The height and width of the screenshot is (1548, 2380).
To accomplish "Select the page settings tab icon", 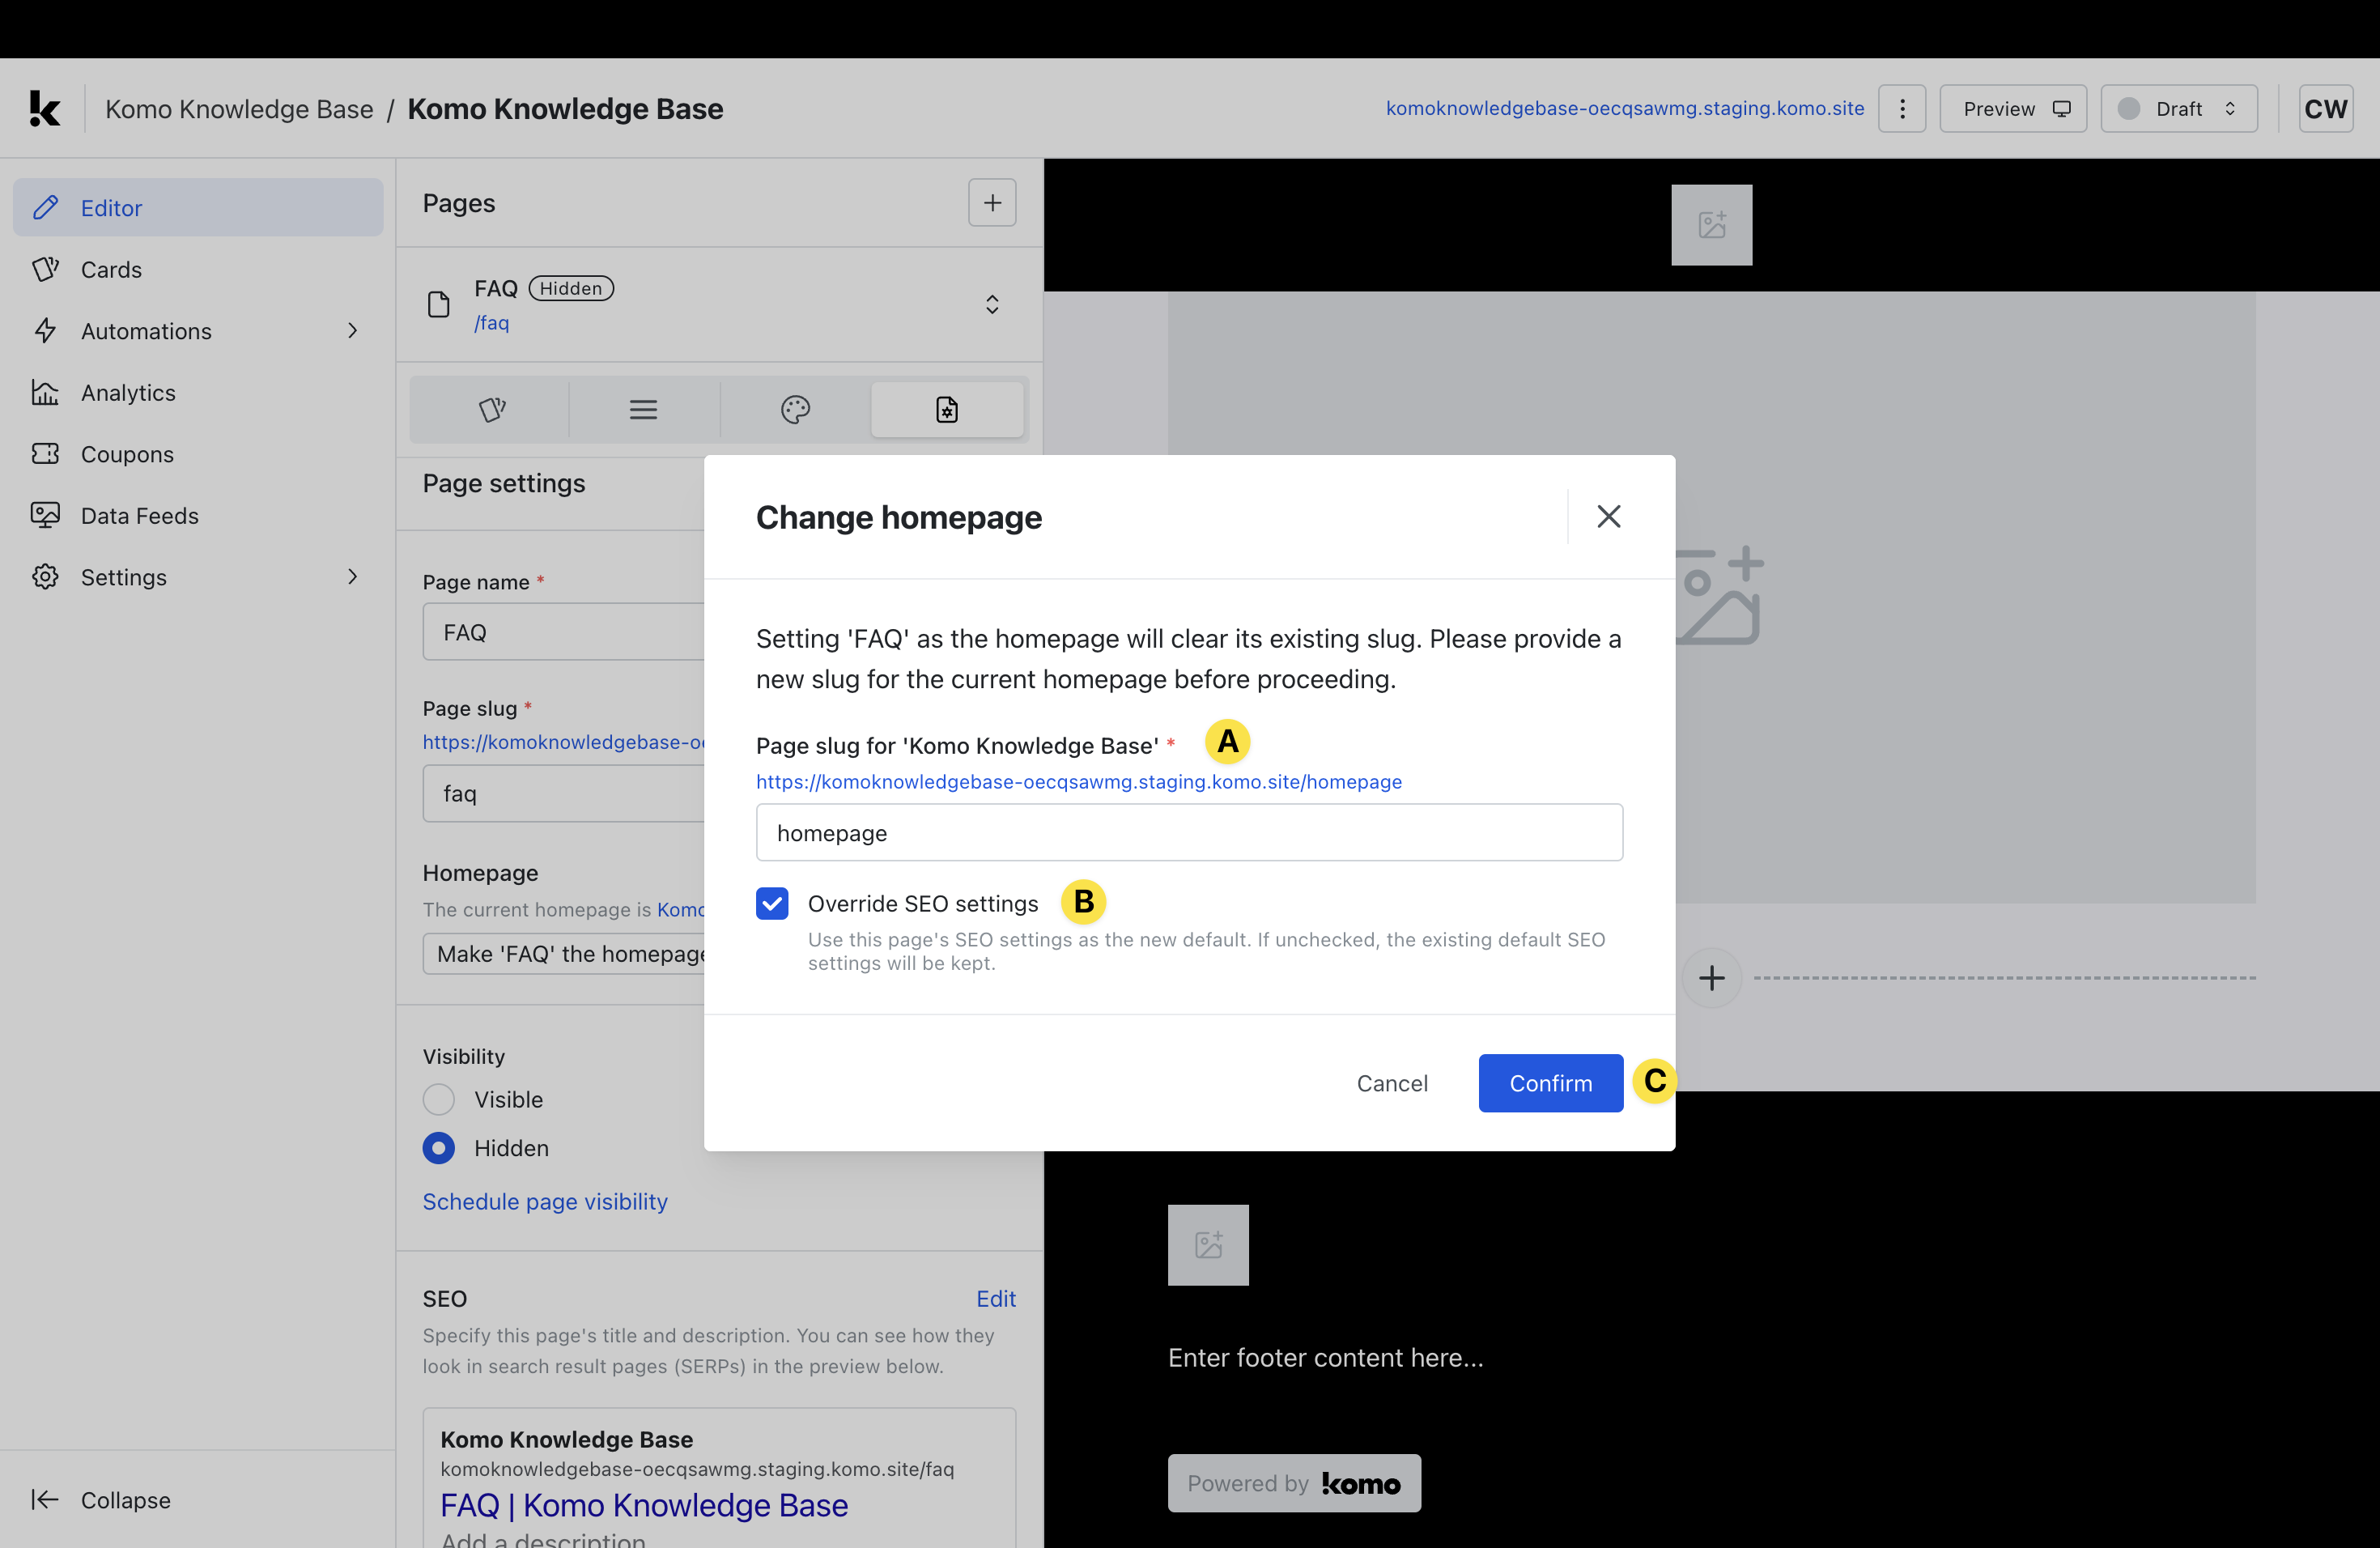I will click(x=946, y=409).
